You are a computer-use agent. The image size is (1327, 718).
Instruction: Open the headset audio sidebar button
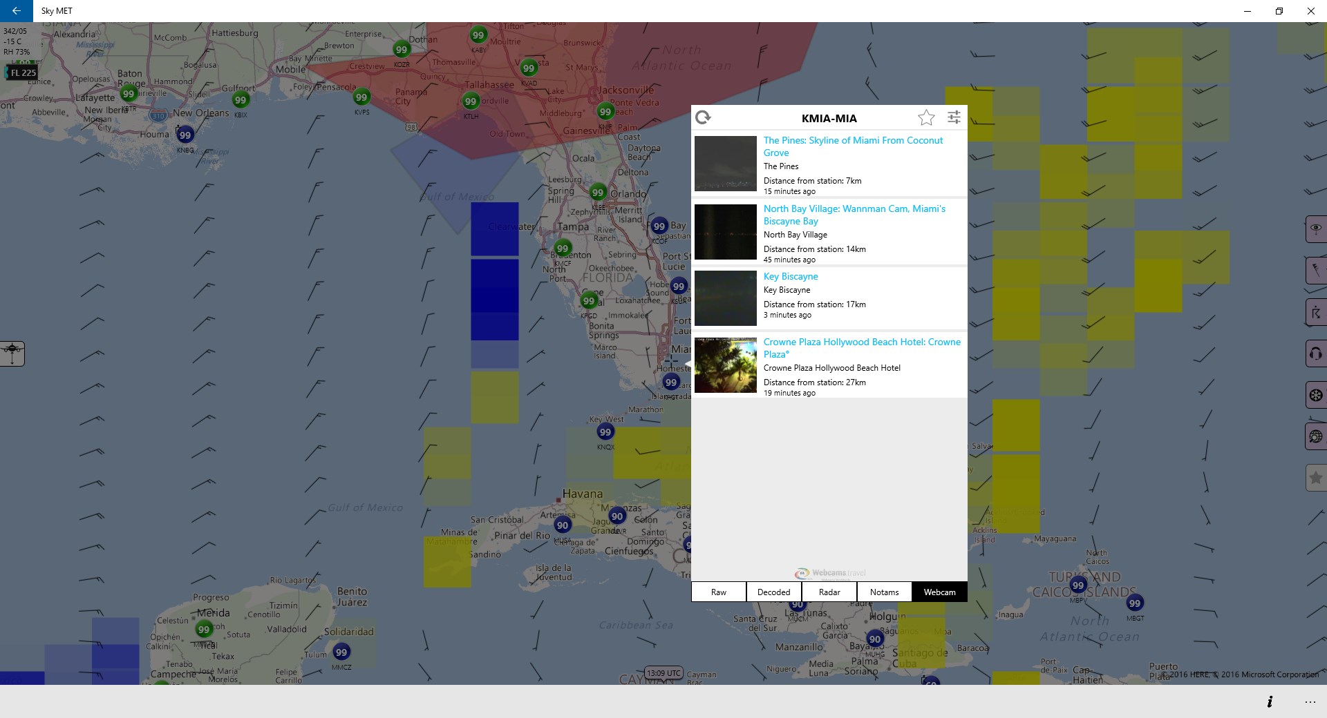click(1316, 354)
